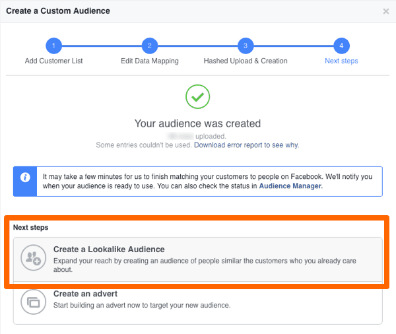Choose the Create an advert title
Viewport: 396px width, 334px height.
coord(85,294)
